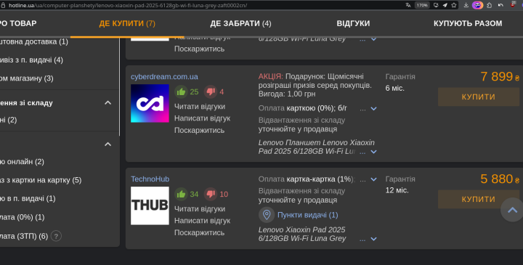523x265 pixels.
Task: Open Пункти видачі (1) link
Action: tap(307, 215)
